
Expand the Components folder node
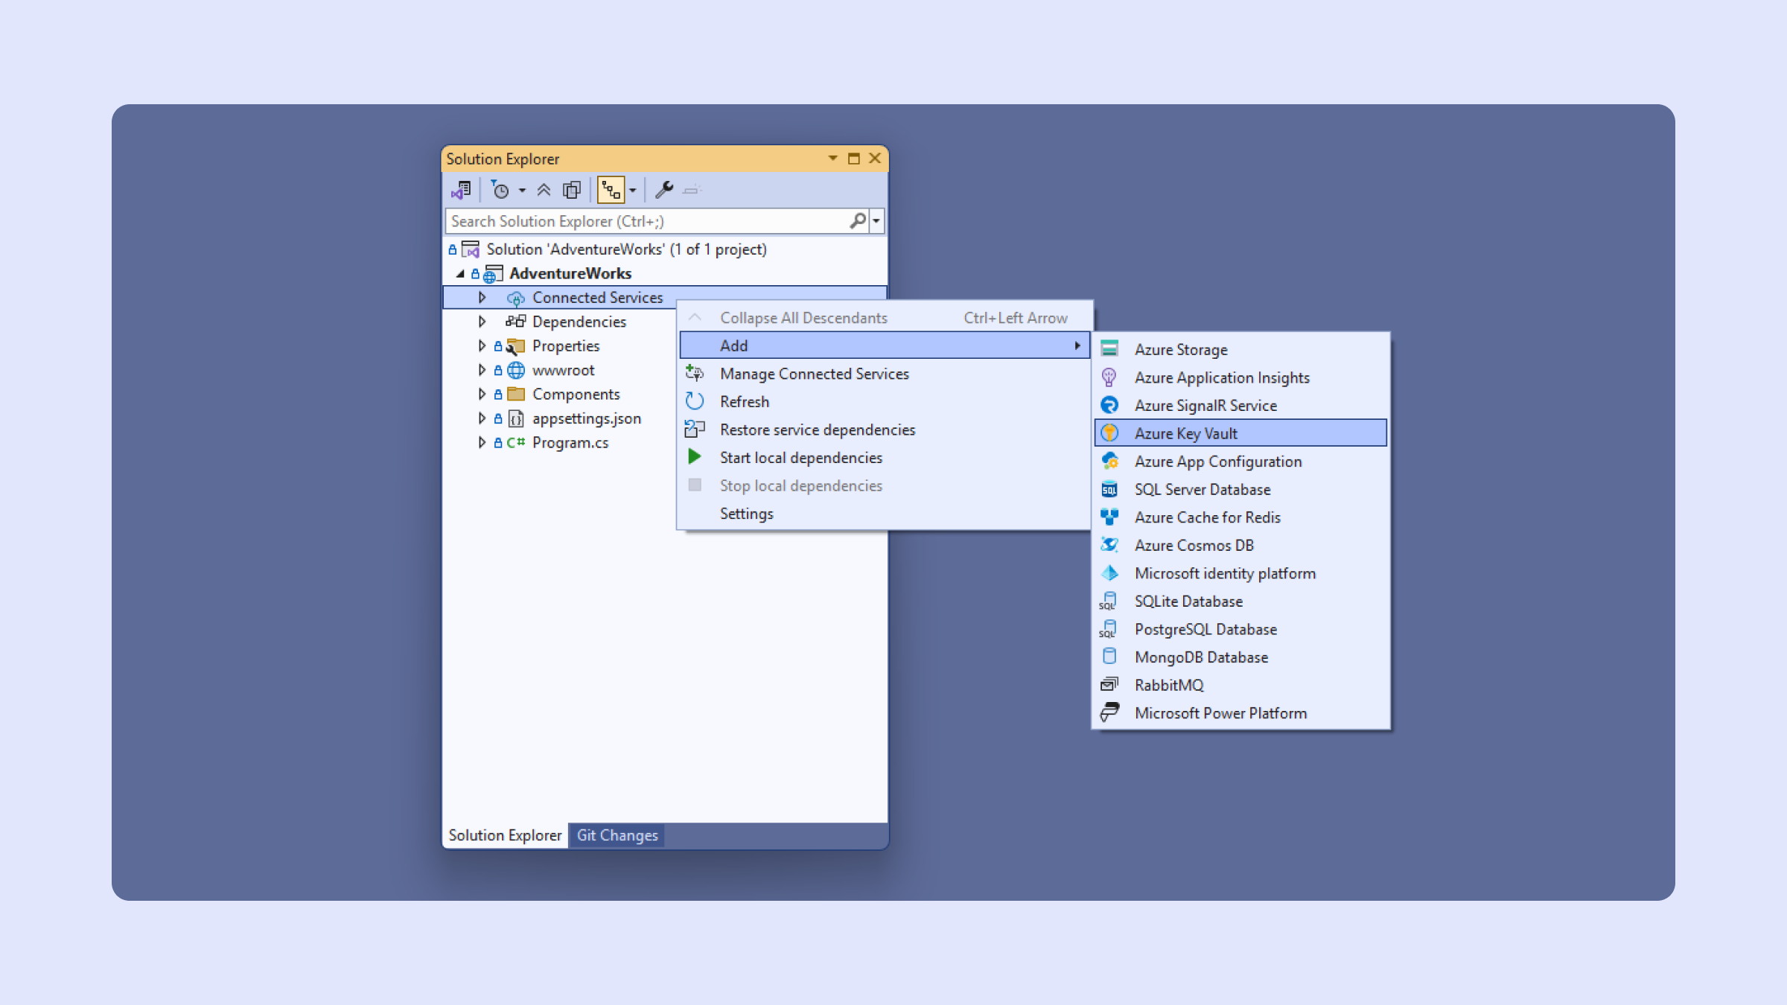coord(482,395)
